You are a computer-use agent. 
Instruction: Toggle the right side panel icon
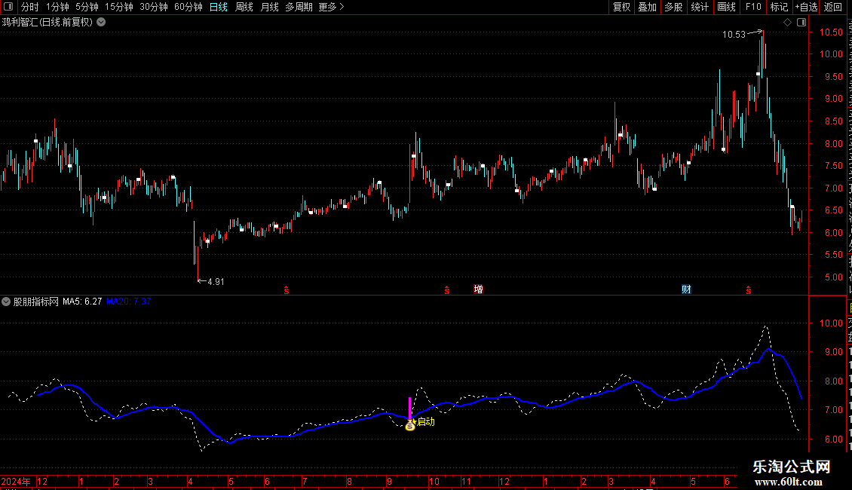click(801, 23)
